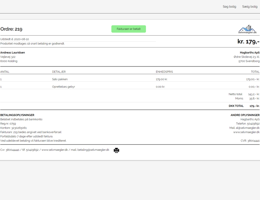Click the green Fakturaen er betalt badge
Viewport: 260px width, 200px height.
click(128, 29)
